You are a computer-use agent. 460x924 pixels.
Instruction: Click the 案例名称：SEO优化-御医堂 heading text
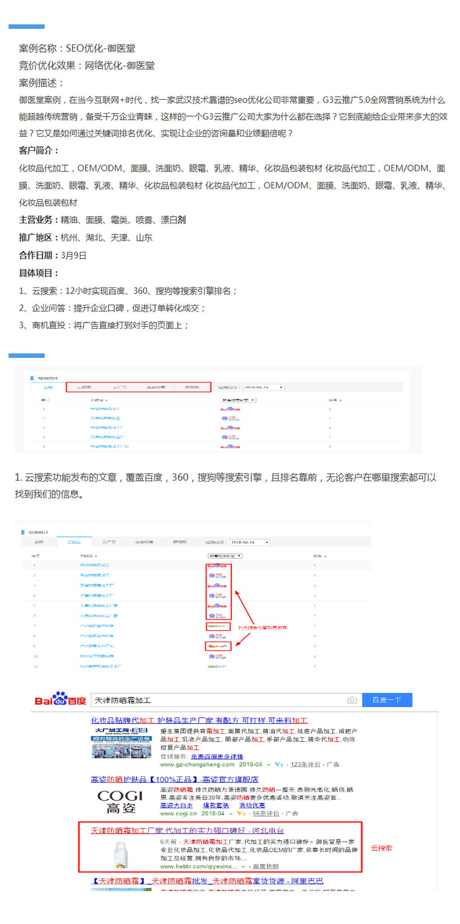pyautogui.click(x=77, y=48)
